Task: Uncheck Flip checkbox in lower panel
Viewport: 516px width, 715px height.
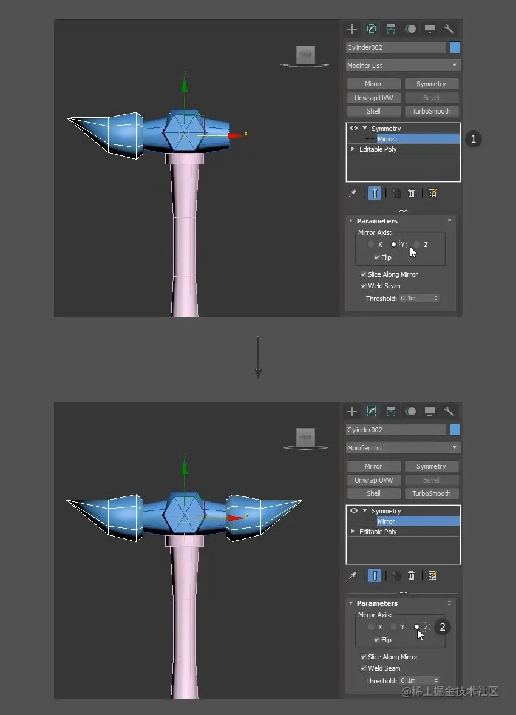Action: pos(377,640)
